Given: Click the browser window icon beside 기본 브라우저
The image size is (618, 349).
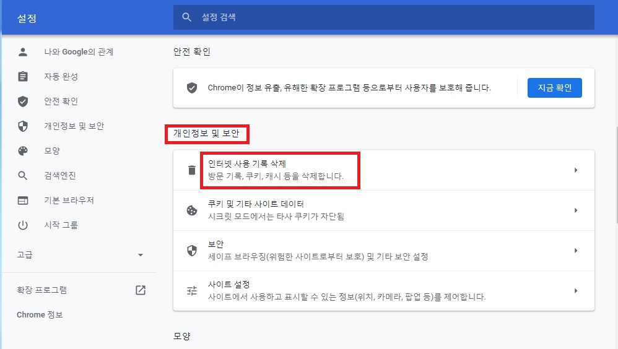Looking at the screenshot, I should (x=23, y=200).
